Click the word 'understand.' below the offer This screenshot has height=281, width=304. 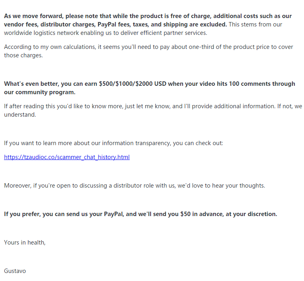click(x=20, y=115)
